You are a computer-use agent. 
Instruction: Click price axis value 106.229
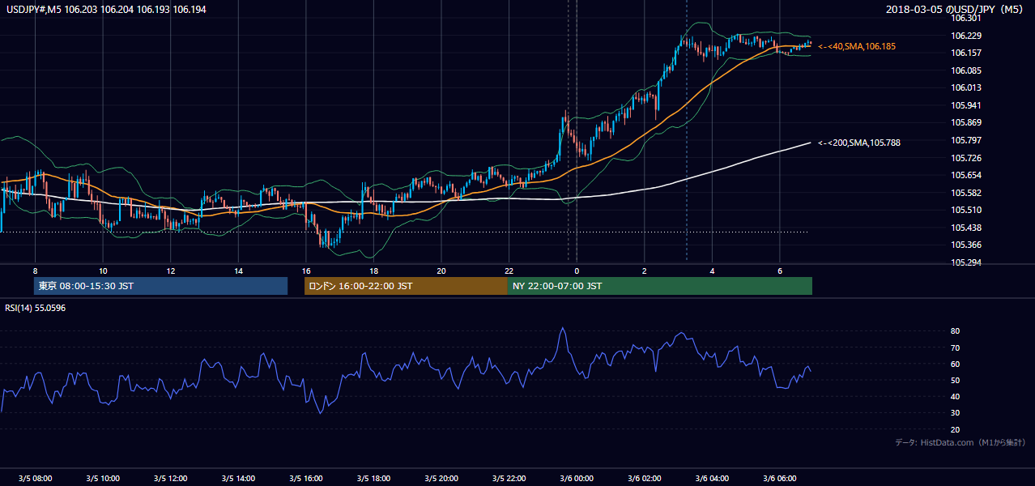click(x=965, y=36)
